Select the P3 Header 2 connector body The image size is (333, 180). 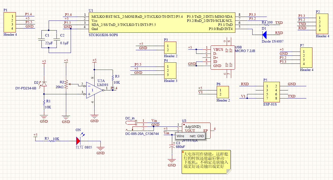click(x=170, y=48)
